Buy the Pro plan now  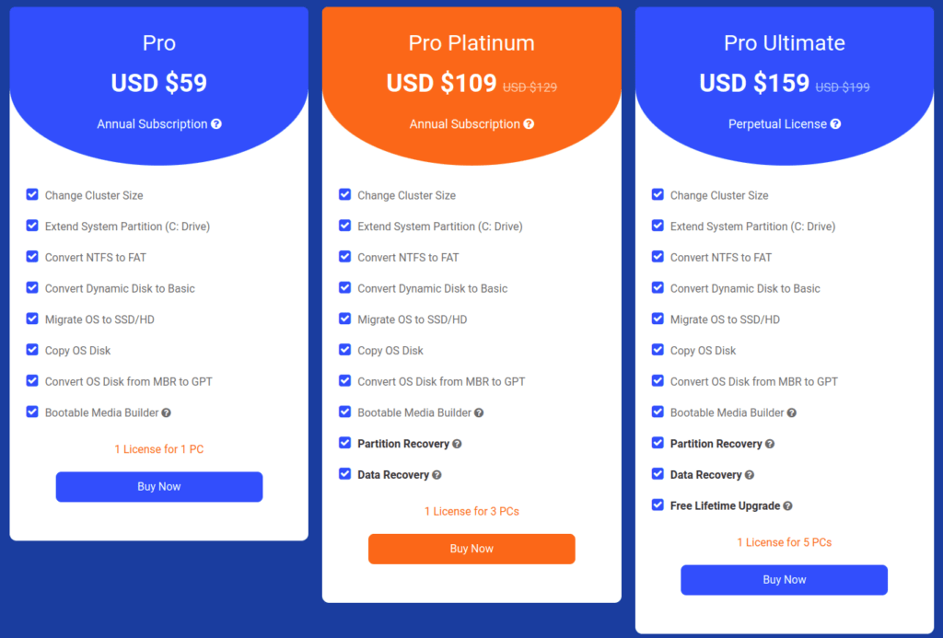click(x=159, y=486)
